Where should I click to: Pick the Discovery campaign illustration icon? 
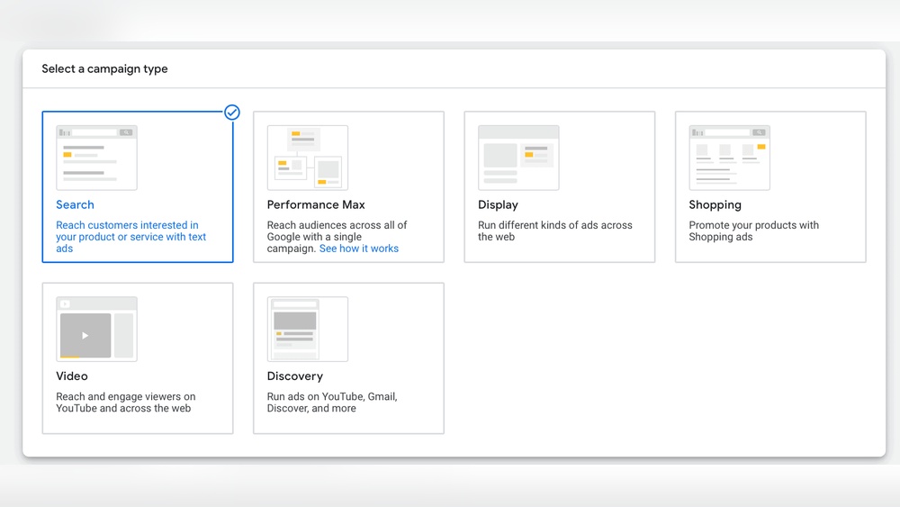click(307, 329)
